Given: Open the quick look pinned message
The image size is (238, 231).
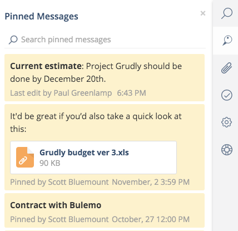Looking at the screenshot, I should 105,147.
